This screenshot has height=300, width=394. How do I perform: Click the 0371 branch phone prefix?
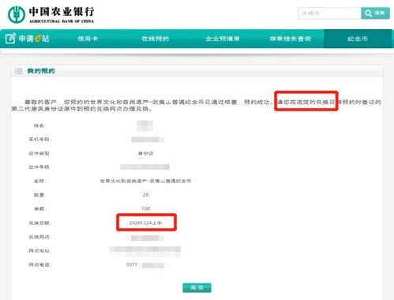click(132, 264)
